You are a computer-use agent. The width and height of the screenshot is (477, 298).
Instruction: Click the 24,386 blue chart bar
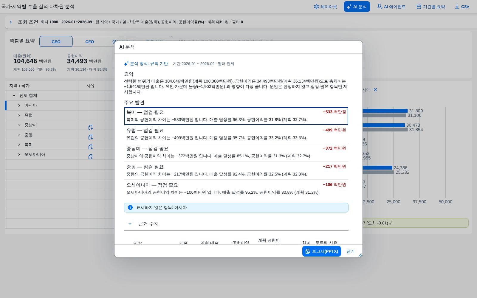click(x=377, y=168)
